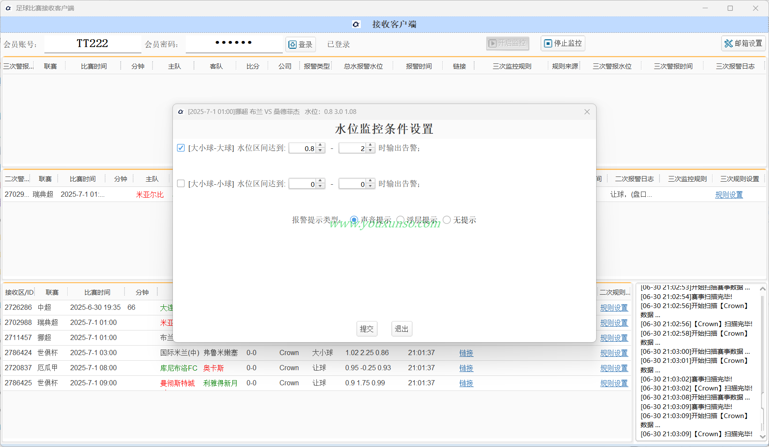
Task: Decrease the 大球 upper bound 2 spinner
Action: click(x=370, y=151)
